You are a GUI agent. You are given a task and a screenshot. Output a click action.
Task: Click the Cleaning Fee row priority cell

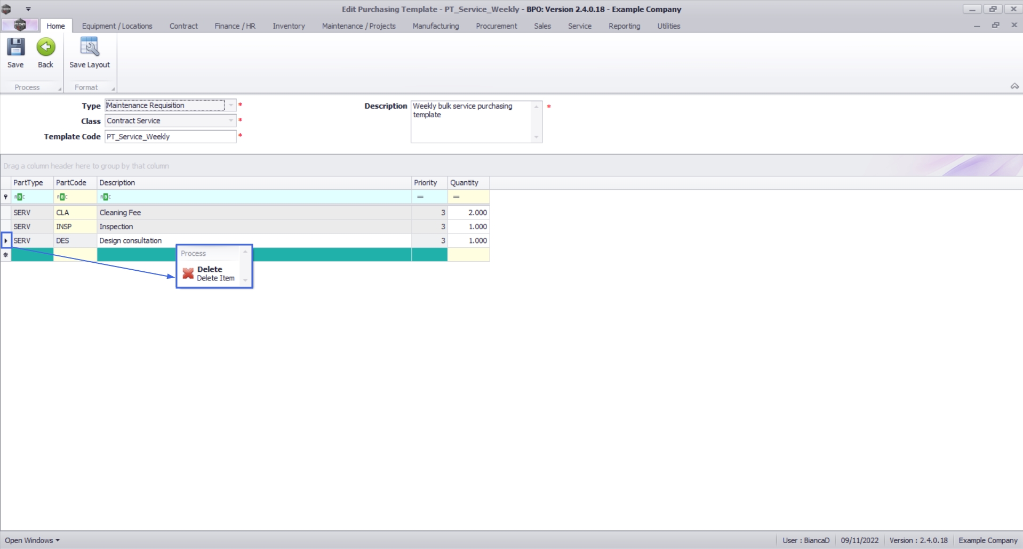(429, 213)
